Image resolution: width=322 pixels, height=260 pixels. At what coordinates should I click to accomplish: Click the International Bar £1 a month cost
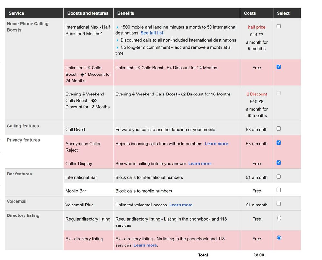257,178
